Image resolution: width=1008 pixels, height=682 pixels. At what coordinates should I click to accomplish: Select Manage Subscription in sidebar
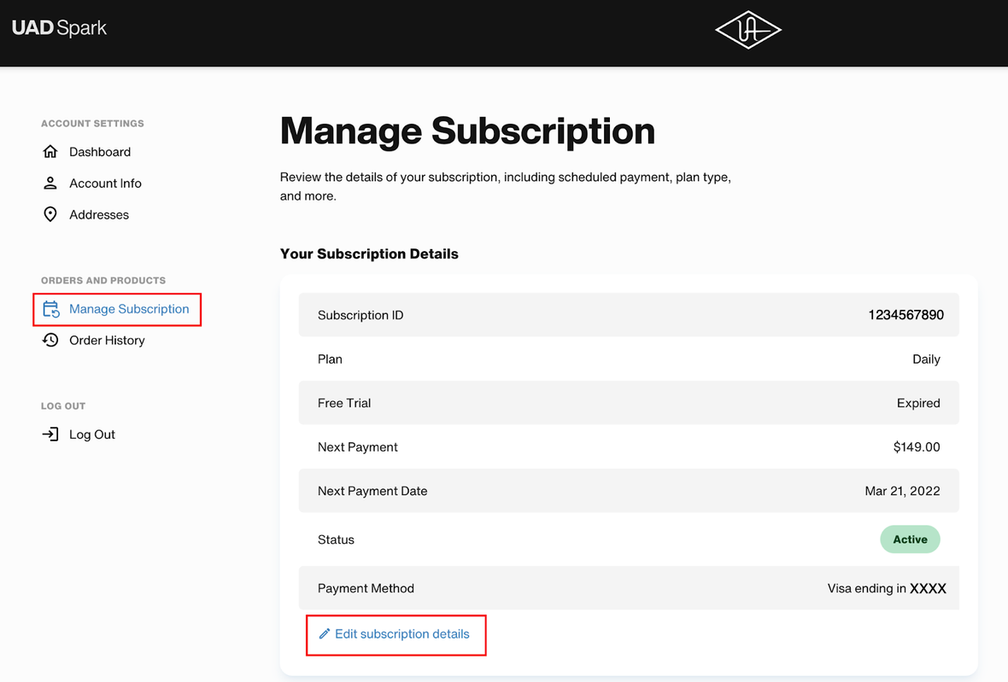[x=129, y=309]
